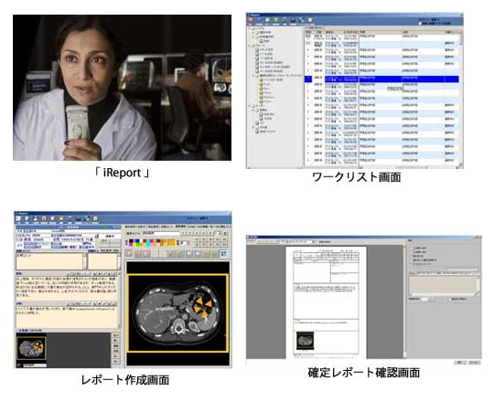The image size is (494, 402).
Task: Click the printer icon in report editor toolbar
Action: tap(36, 218)
